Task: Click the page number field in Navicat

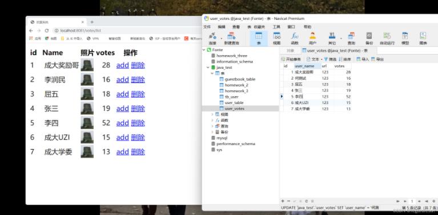Action: pyautogui.click(x=412, y=201)
